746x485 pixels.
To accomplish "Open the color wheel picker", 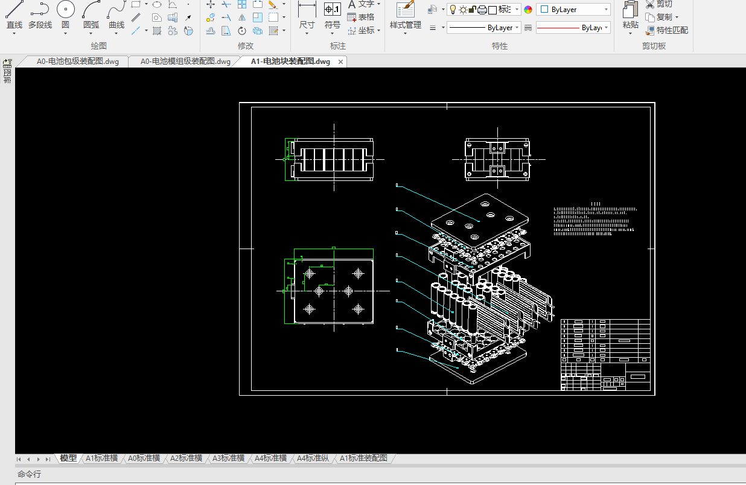I will 529,10.
